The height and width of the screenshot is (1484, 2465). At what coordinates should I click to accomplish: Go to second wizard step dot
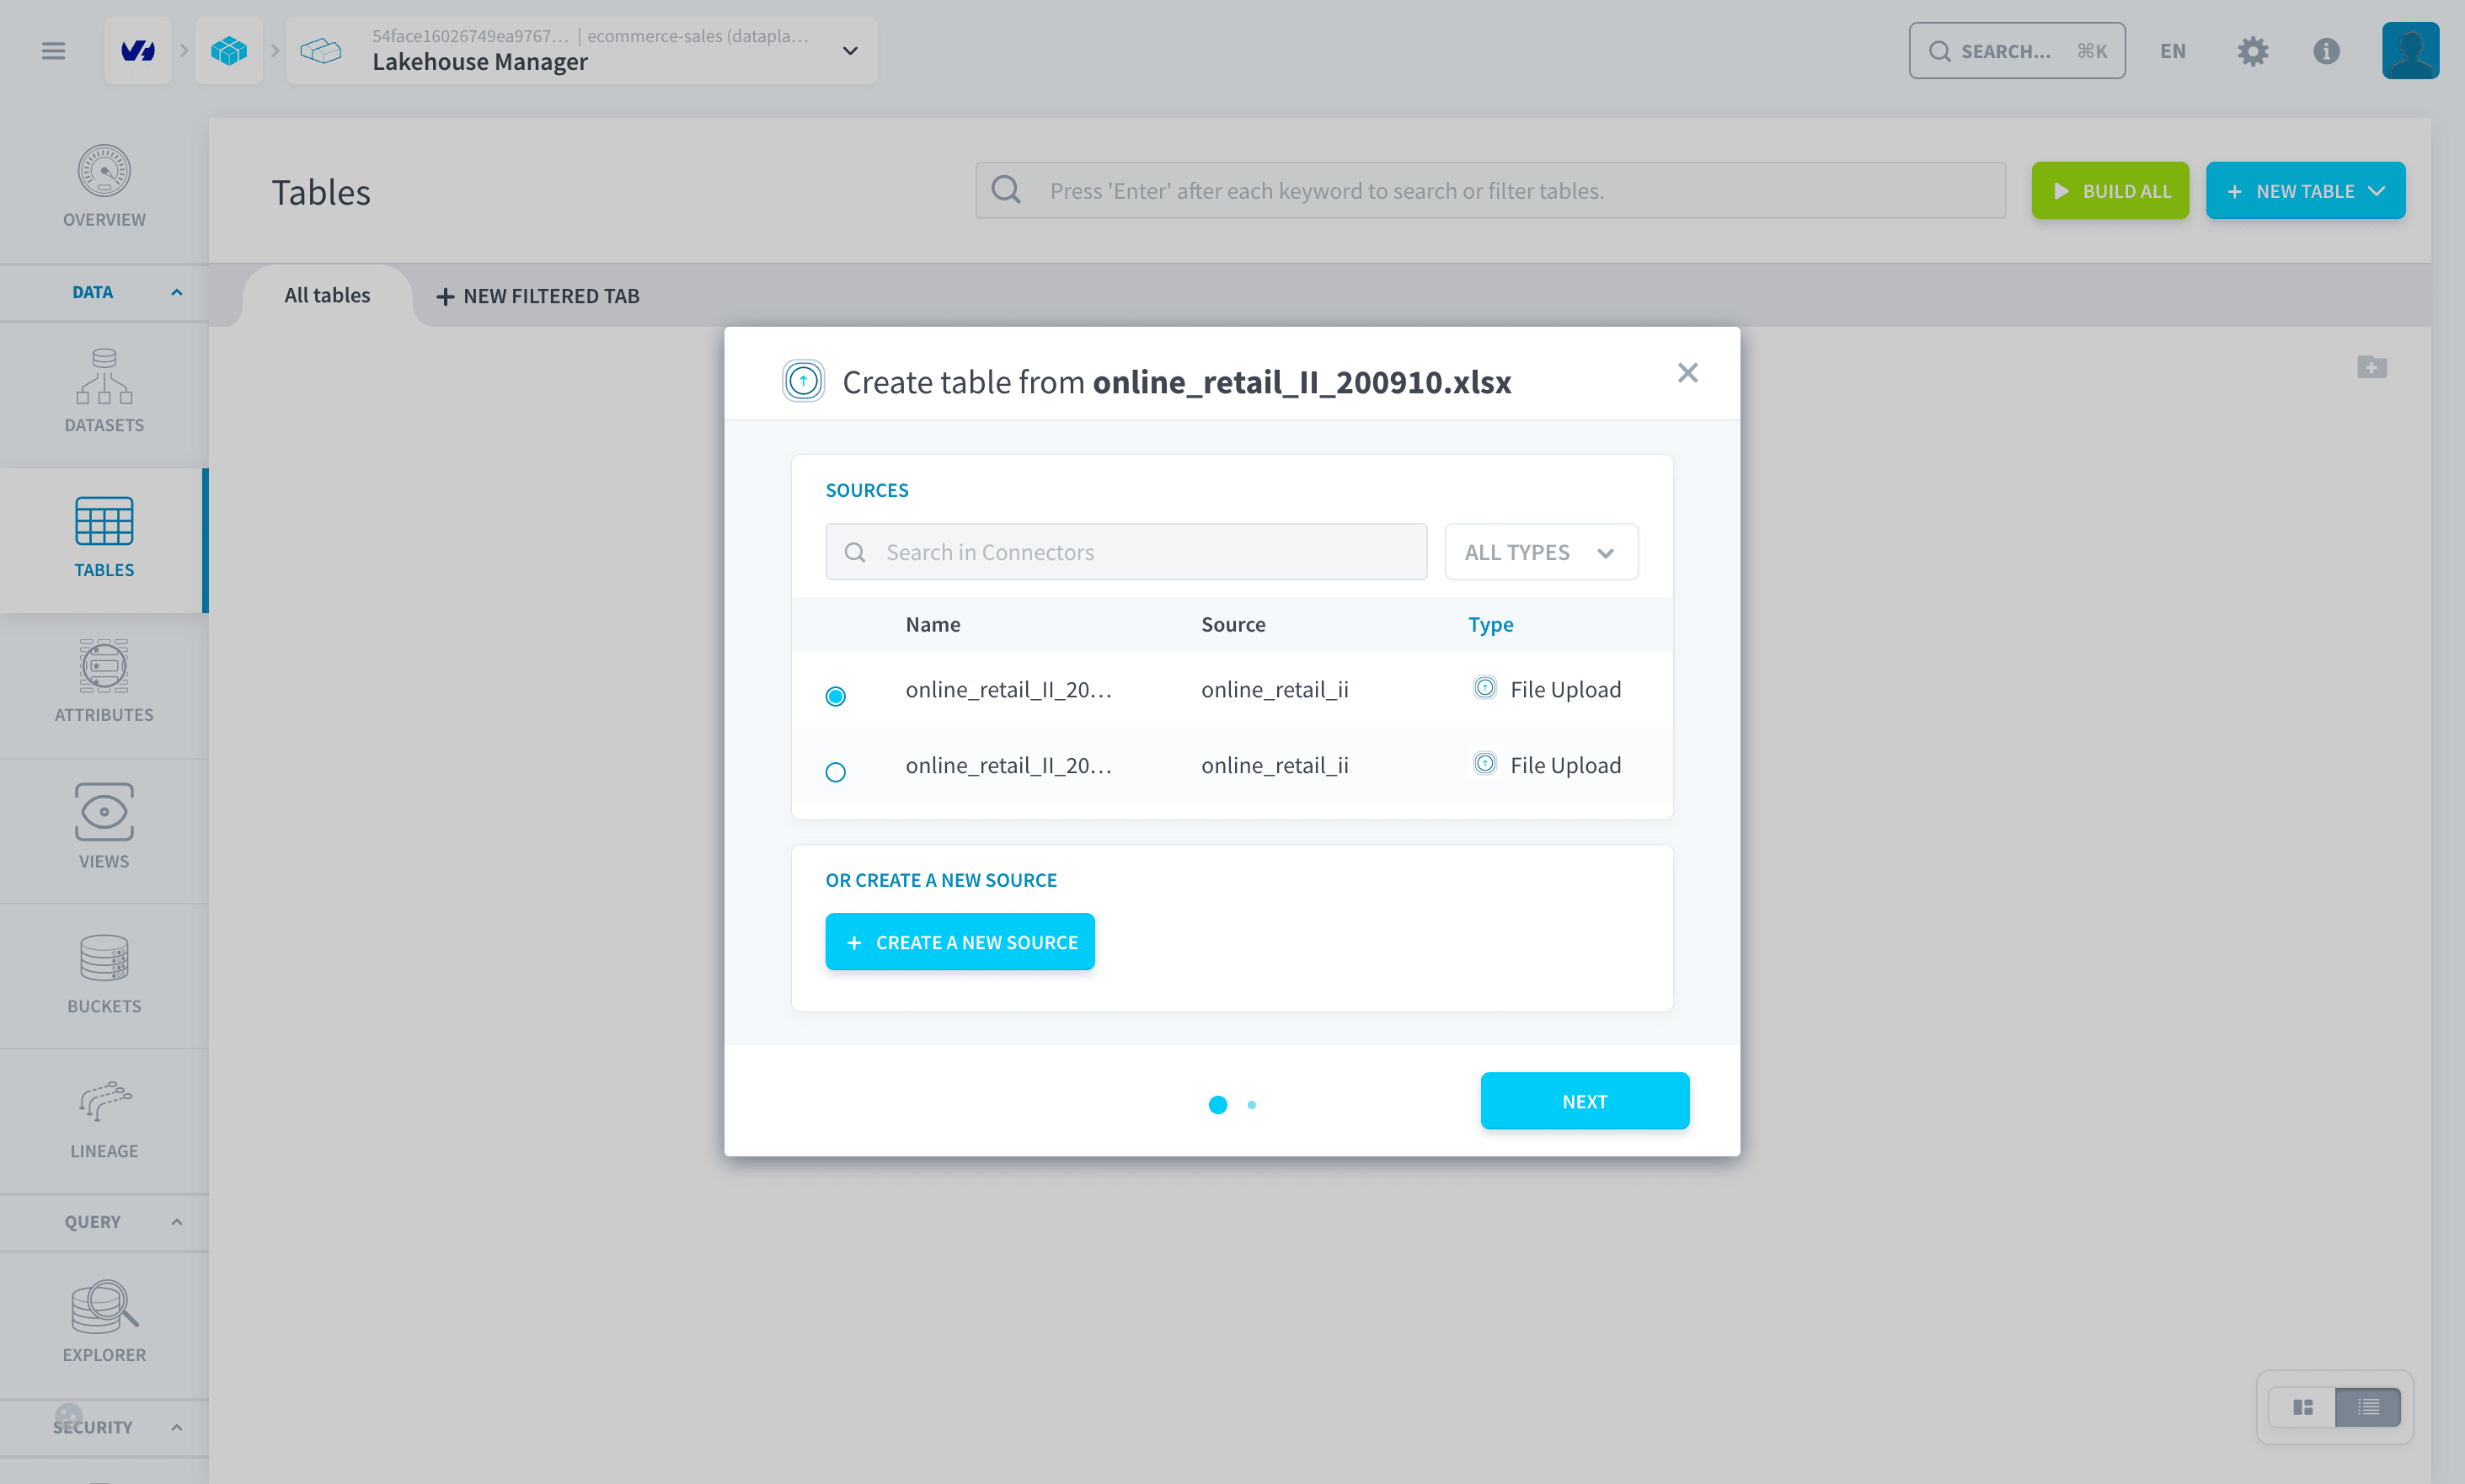click(x=1252, y=1105)
